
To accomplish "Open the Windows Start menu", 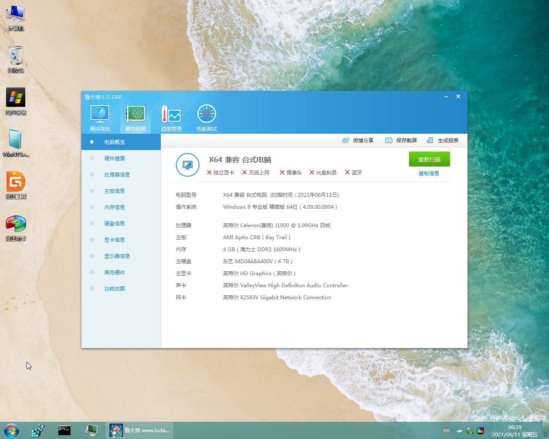I will pyautogui.click(x=11, y=430).
